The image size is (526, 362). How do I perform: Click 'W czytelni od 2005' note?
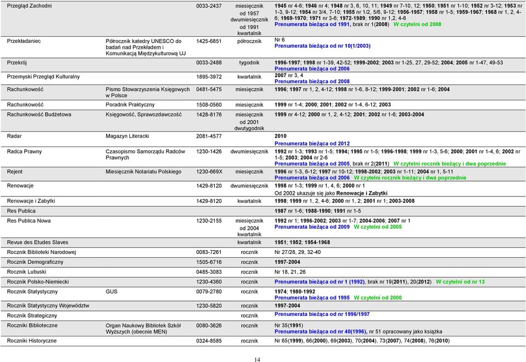[378, 227]
